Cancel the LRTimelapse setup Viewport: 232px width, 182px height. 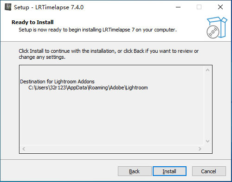click(x=209, y=171)
